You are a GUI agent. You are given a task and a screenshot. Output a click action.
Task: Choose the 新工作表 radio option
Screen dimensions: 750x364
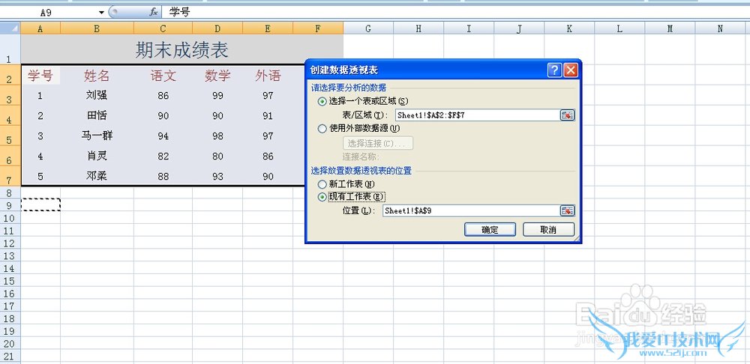point(322,184)
